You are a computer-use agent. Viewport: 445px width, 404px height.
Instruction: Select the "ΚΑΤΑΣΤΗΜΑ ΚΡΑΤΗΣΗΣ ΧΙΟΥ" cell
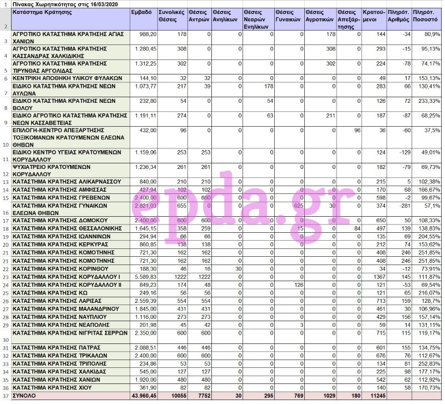[70, 387]
